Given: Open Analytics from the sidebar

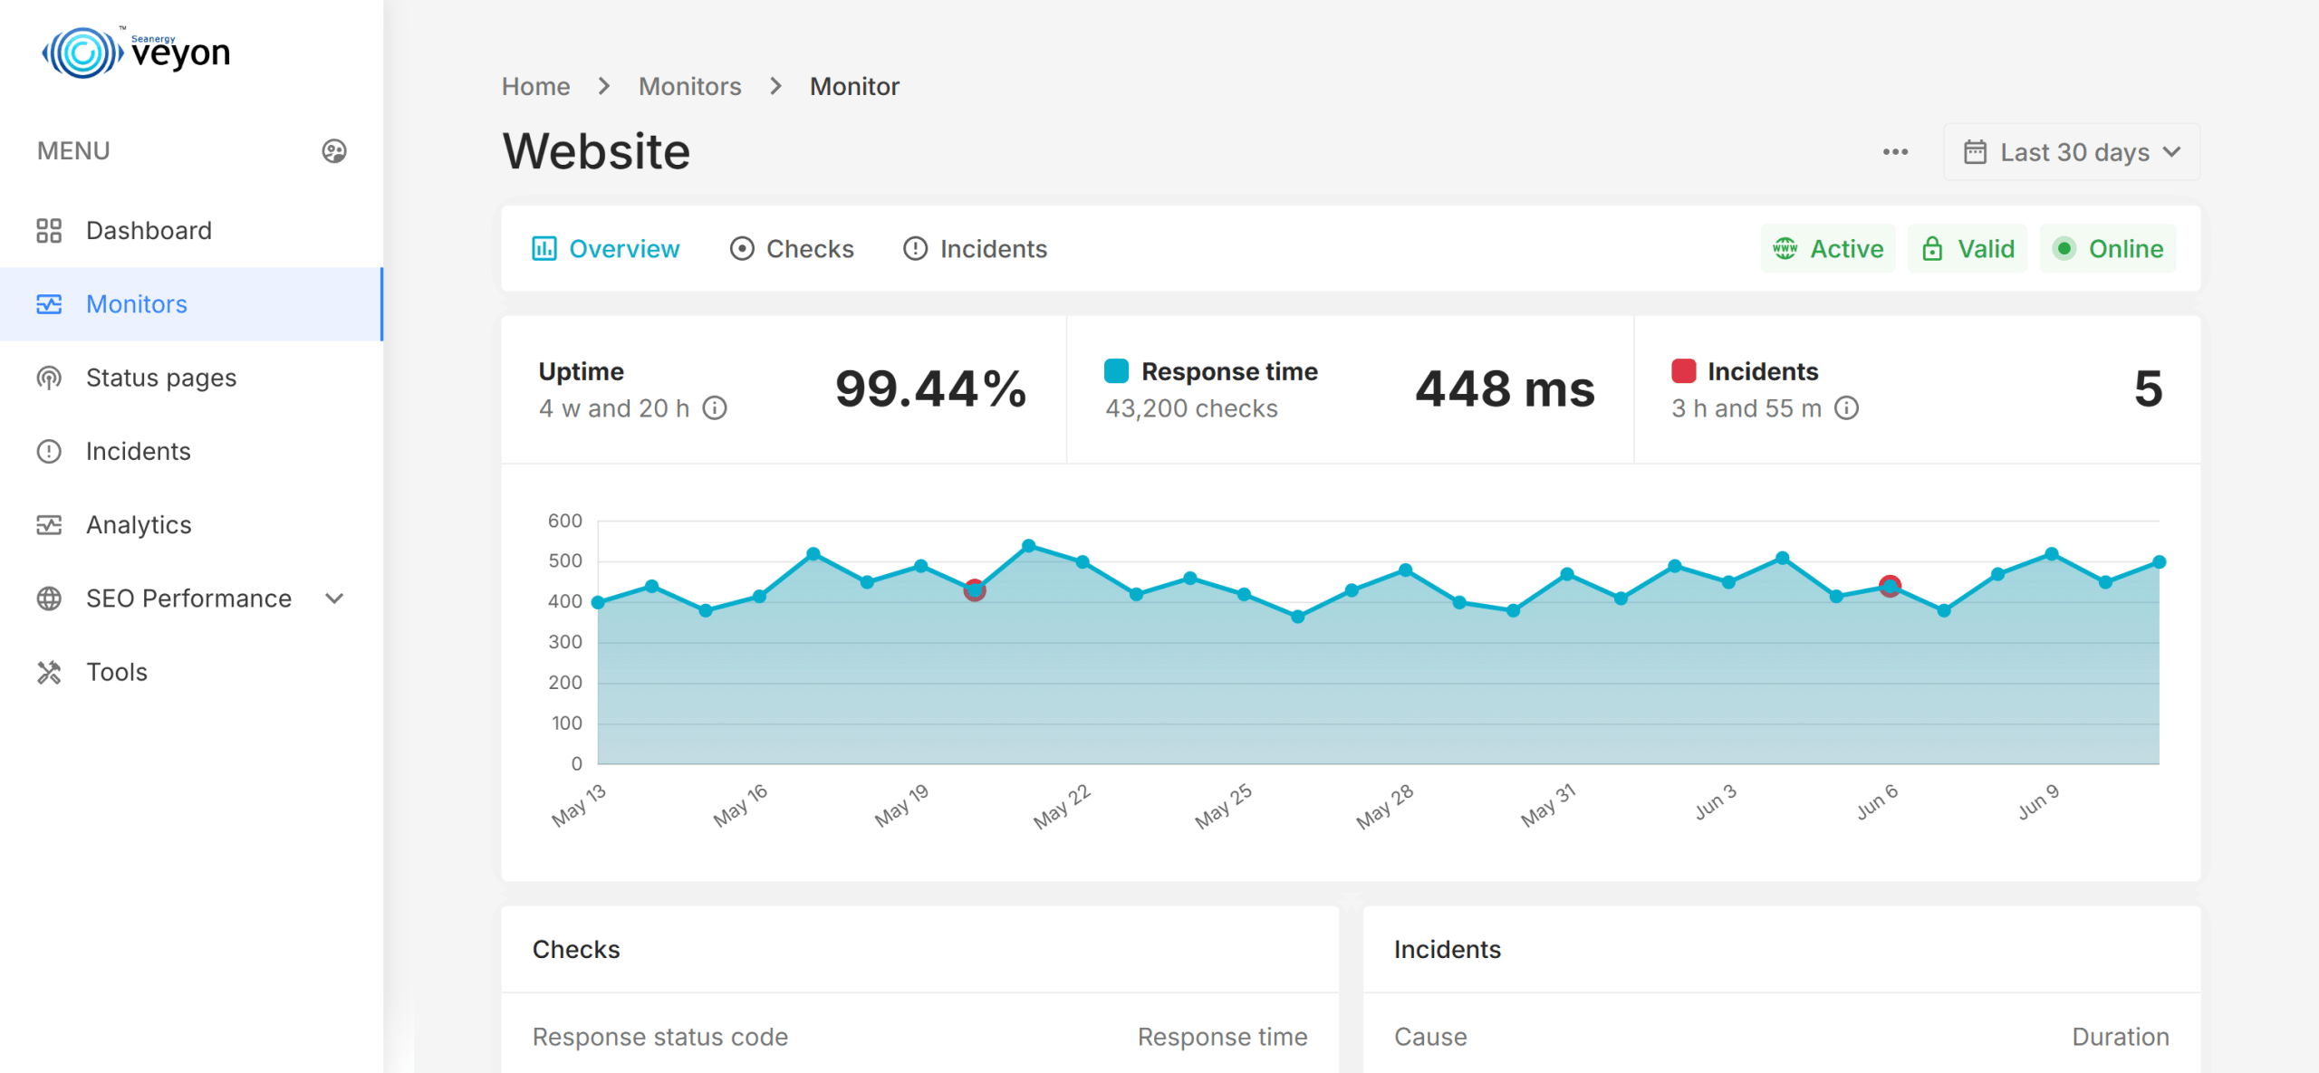Looking at the screenshot, I should coord(138,524).
